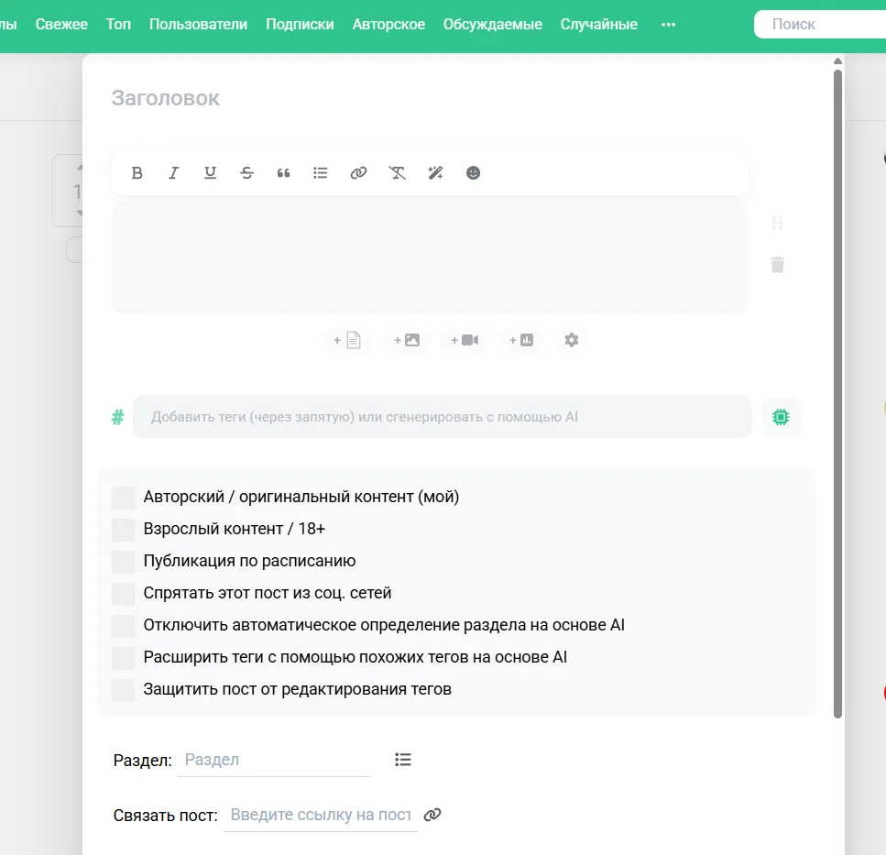Image resolution: width=886 pixels, height=855 pixels.
Task: Click the Раздел input field
Action: coord(274,760)
